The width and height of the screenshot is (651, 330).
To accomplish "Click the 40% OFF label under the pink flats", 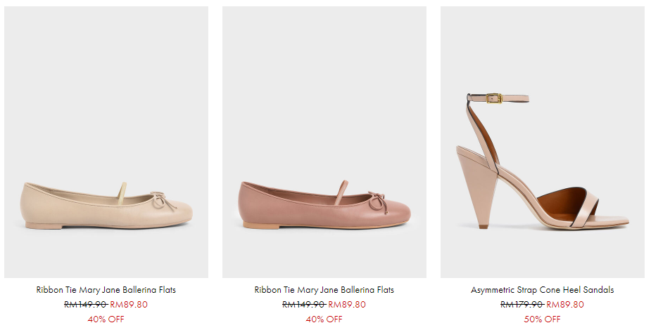I will (x=324, y=319).
